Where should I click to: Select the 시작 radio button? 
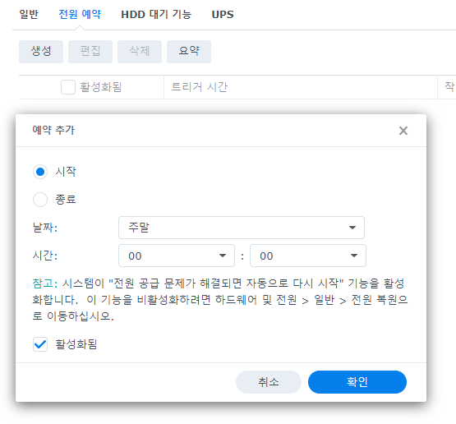[x=40, y=172]
